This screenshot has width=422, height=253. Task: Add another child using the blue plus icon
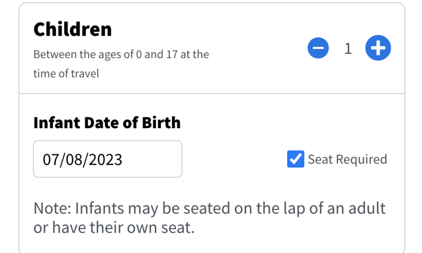pos(378,49)
